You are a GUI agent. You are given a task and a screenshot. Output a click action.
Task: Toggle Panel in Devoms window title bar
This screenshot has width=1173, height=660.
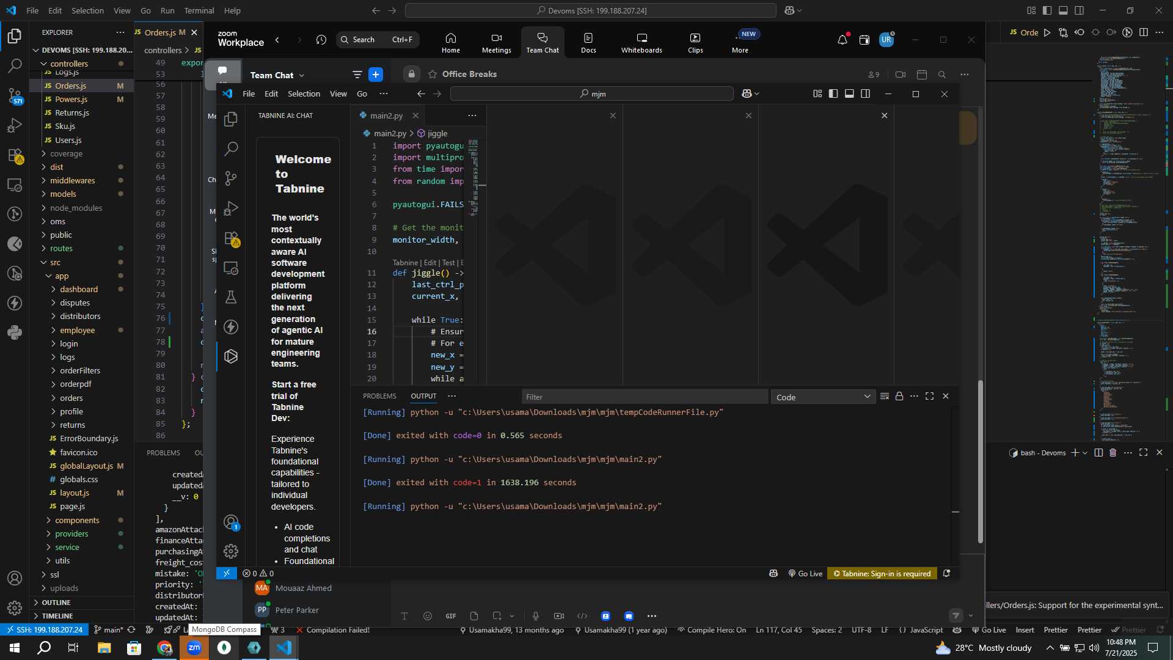click(x=1063, y=10)
